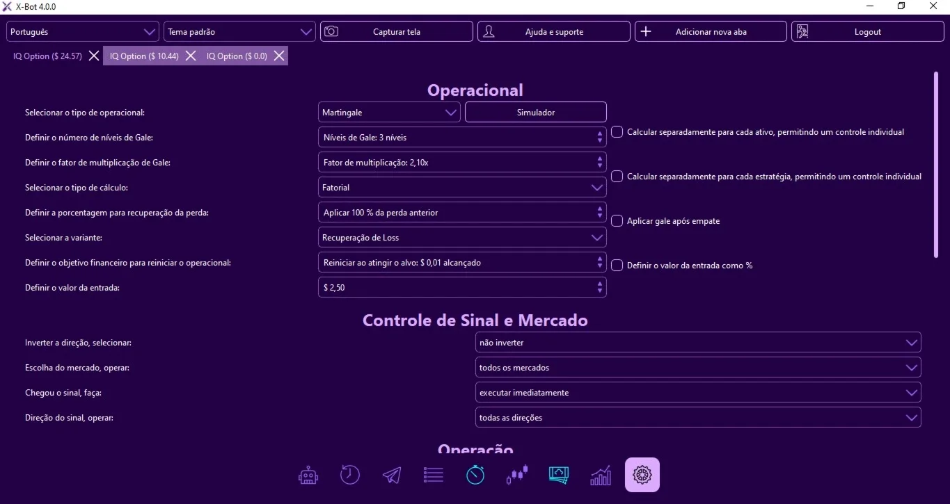Expand the Martingale operational type dropdown
This screenshot has width=950, height=504.
389,112
